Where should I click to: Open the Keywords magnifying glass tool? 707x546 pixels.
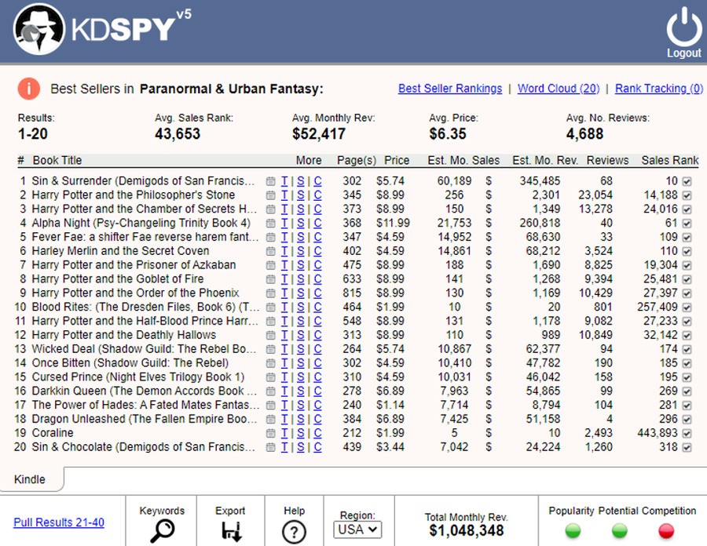click(x=162, y=531)
